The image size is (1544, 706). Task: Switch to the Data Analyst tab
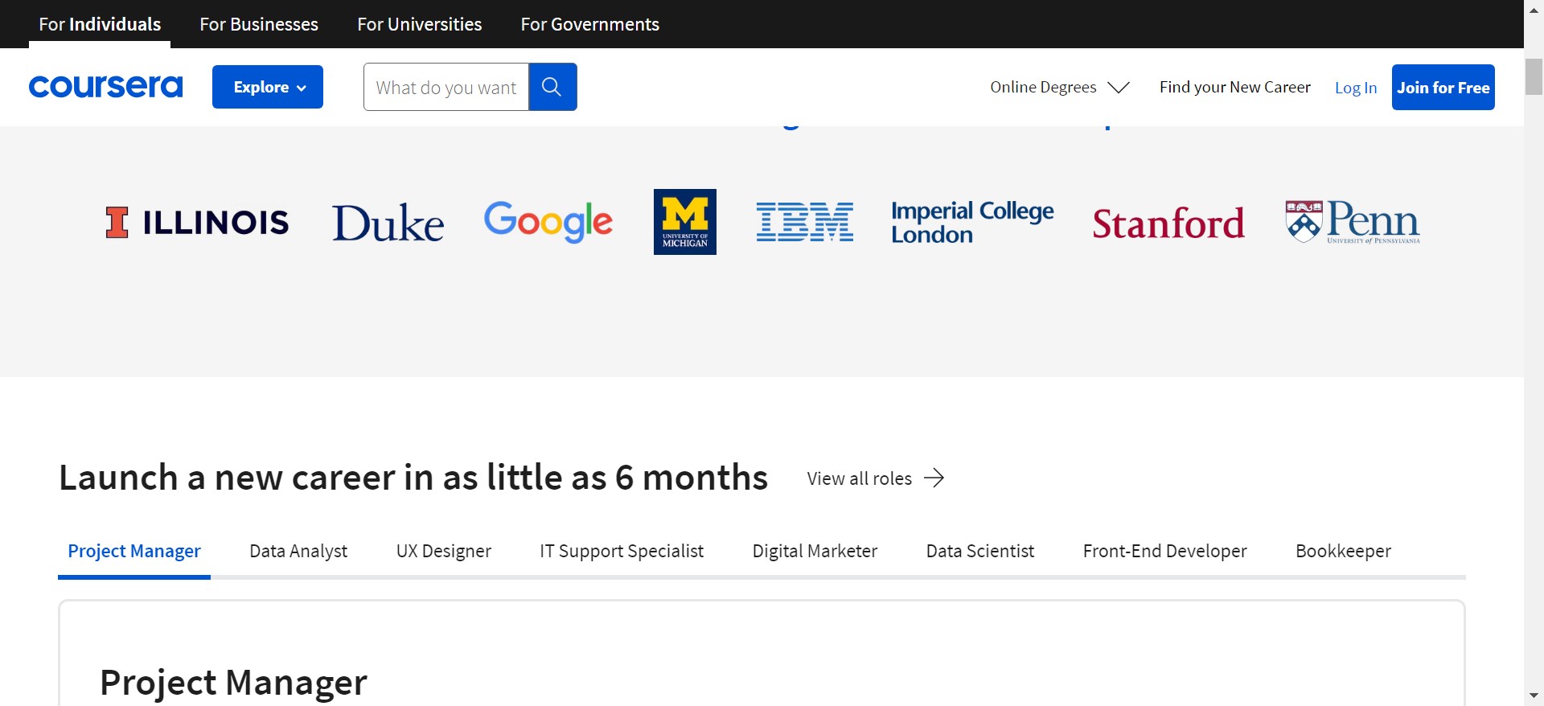click(298, 551)
